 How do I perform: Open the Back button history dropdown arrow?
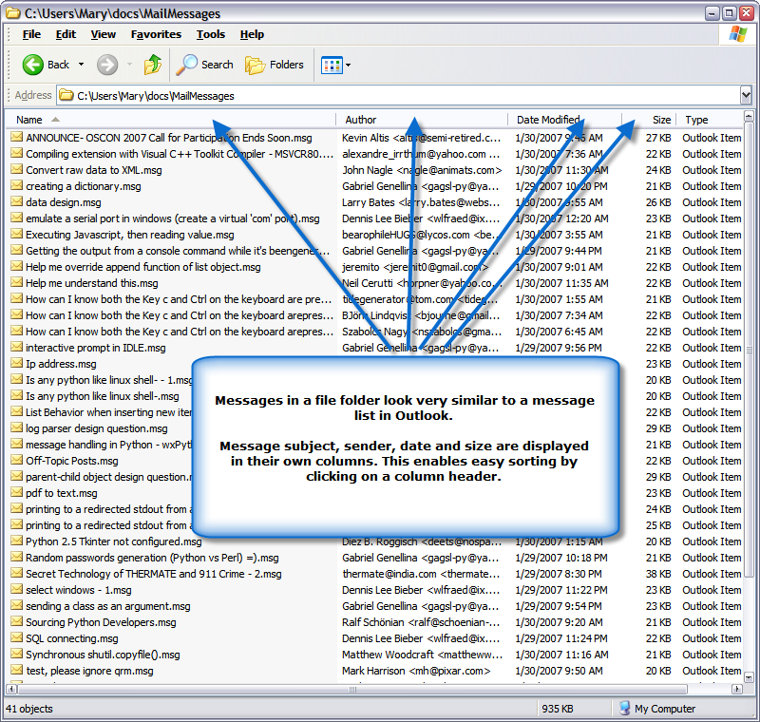[81, 65]
